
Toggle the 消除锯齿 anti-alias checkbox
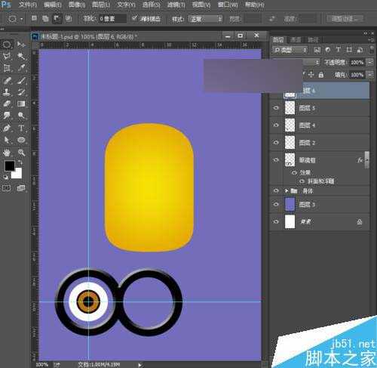point(135,18)
